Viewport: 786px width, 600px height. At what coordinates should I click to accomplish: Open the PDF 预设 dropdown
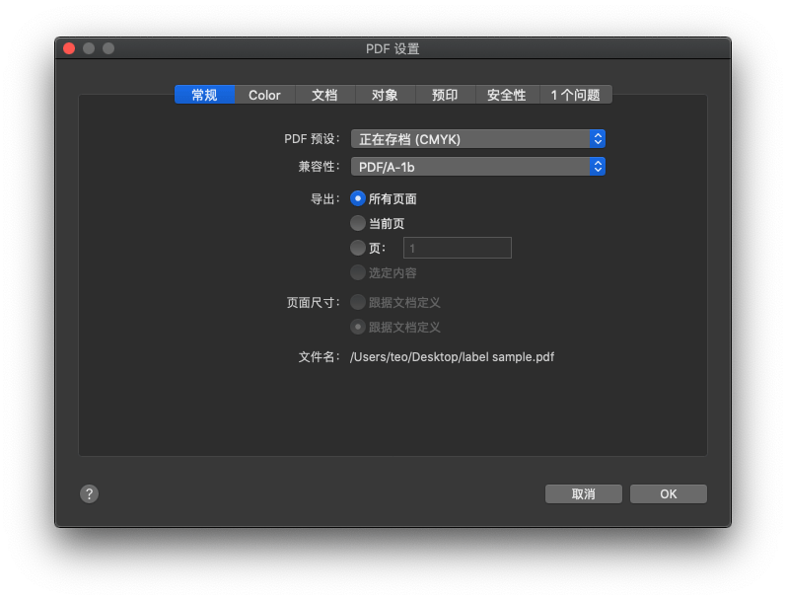point(478,139)
